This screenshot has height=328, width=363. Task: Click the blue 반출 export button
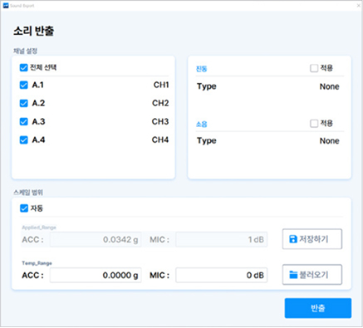[318, 308]
